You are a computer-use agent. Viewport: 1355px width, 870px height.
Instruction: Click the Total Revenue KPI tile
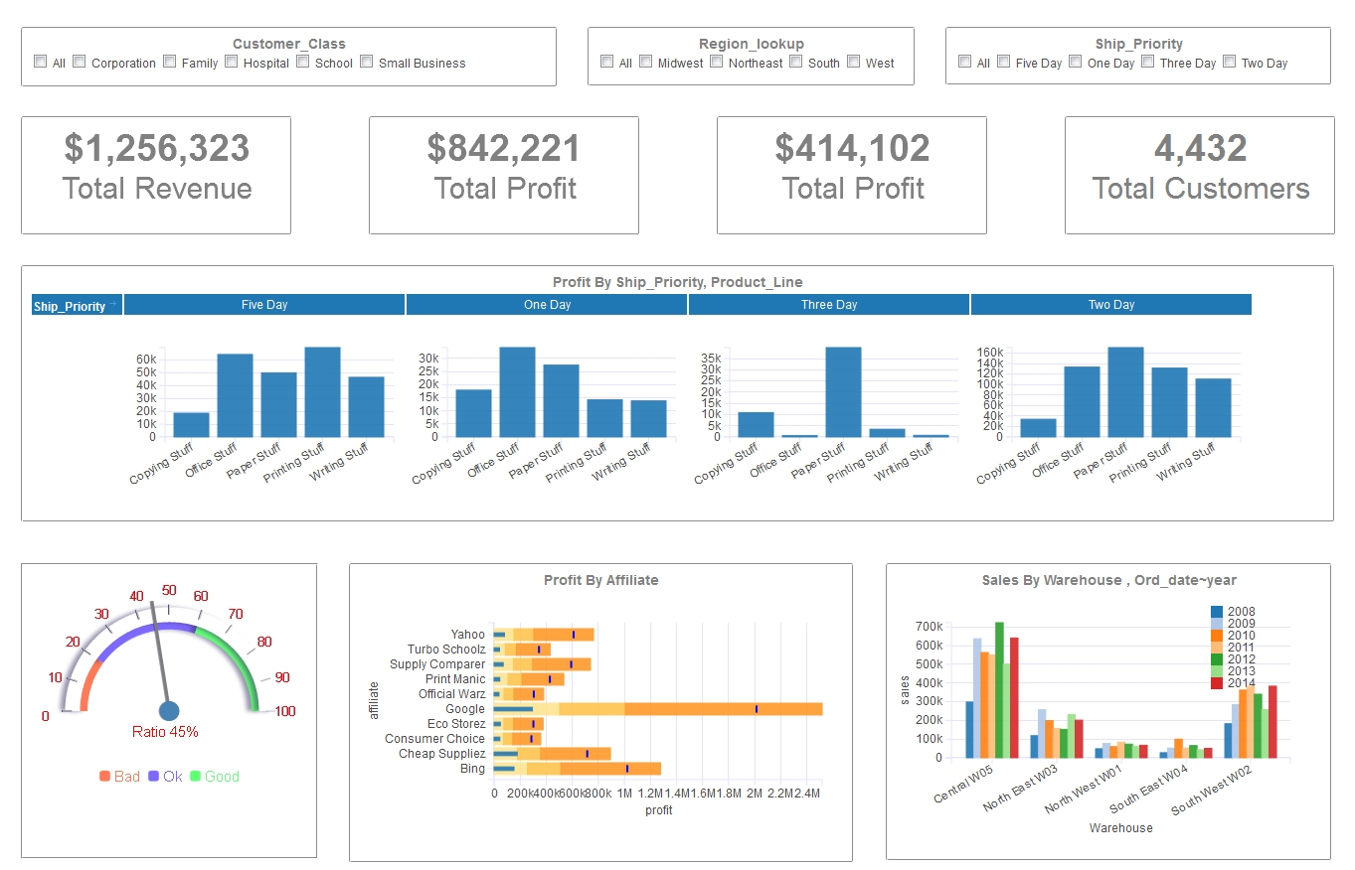pyautogui.click(x=156, y=175)
